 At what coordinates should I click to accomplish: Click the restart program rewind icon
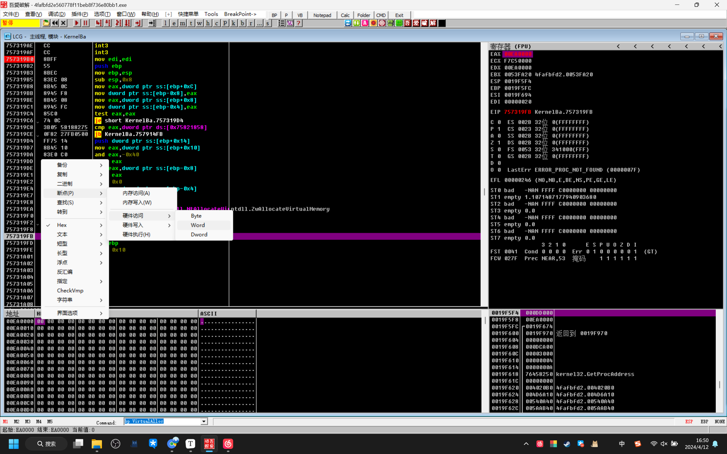pyautogui.click(x=55, y=23)
